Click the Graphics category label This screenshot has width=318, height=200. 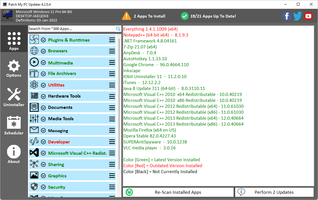coord(57,176)
